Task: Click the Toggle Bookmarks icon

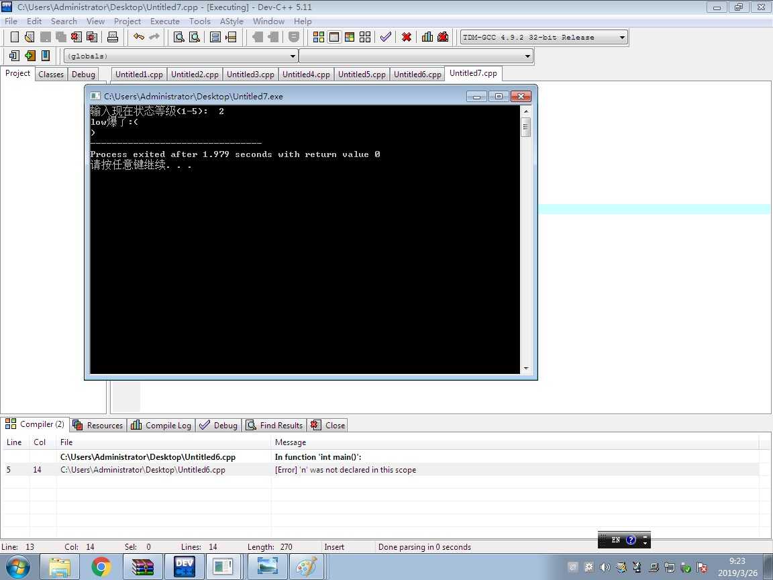Action: 30,56
